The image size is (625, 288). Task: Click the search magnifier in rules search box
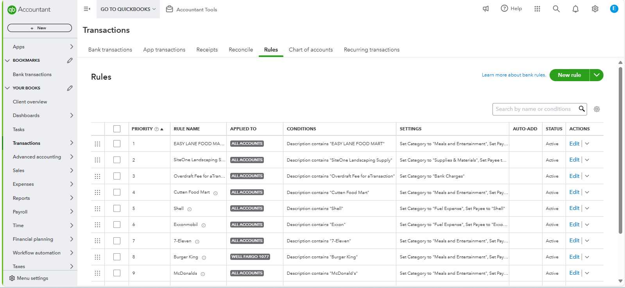(x=582, y=109)
